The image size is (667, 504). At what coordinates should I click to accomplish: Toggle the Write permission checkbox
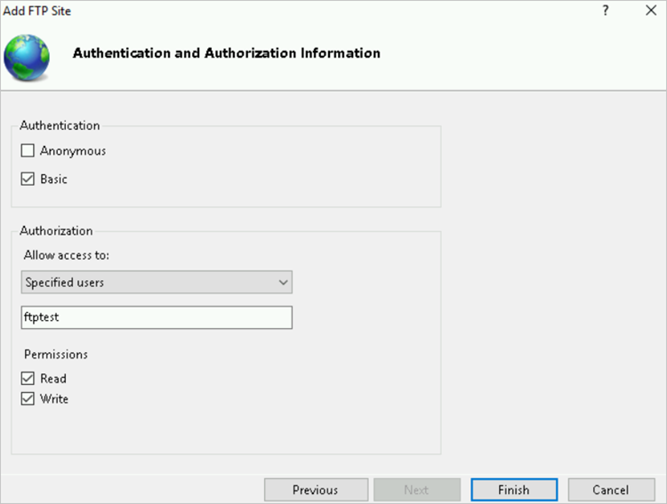(28, 398)
